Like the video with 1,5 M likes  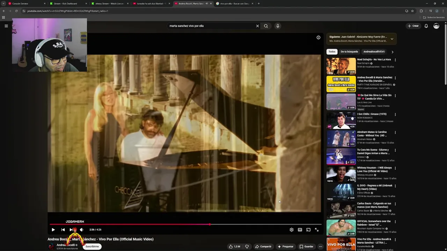pyautogui.click(x=234, y=246)
